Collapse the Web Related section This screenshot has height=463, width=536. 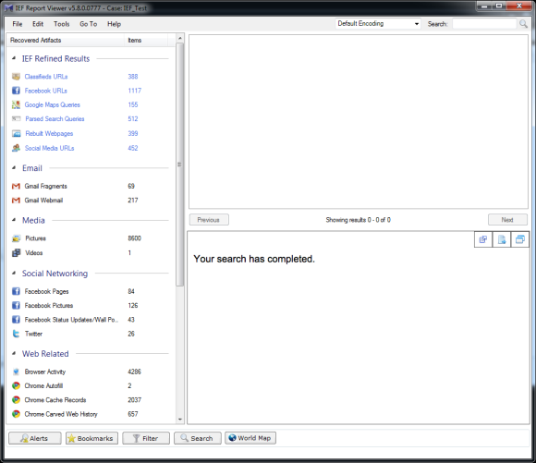pos(14,353)
